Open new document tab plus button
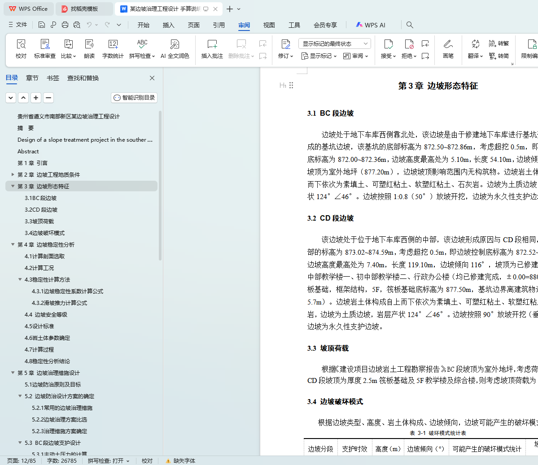This screenshot has height=465, width=538. click(230, 9)
